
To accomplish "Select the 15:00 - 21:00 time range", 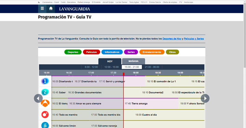I will (x=132, y=67).
